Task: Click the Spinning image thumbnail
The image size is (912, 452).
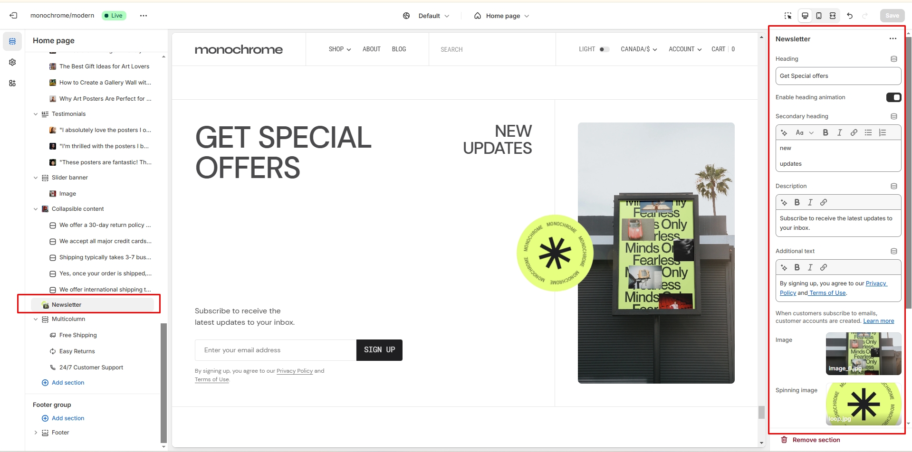Action: point(864,404)
